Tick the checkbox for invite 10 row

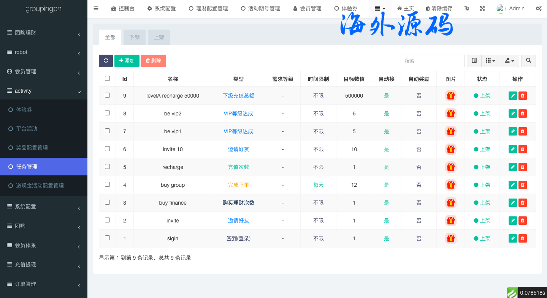[107, 149]
